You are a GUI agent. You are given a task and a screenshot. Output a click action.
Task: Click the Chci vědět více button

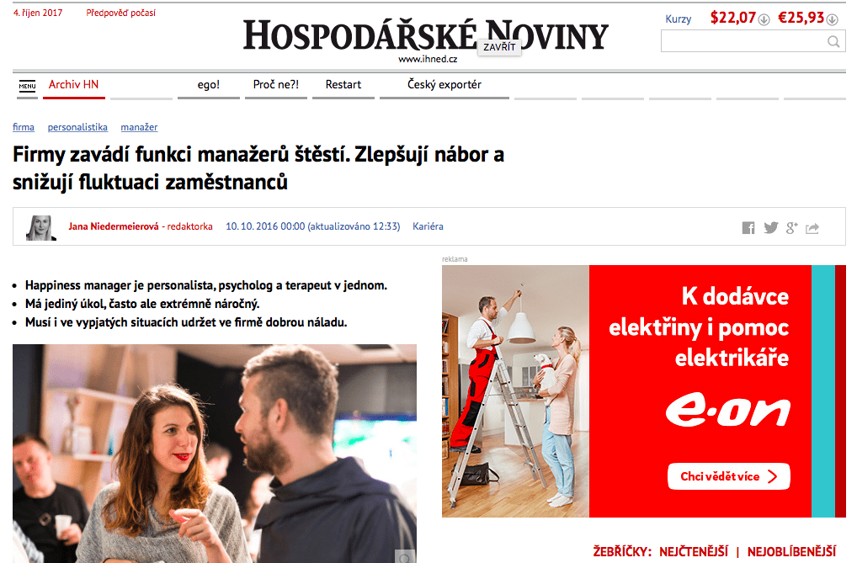tap(728, 476)
